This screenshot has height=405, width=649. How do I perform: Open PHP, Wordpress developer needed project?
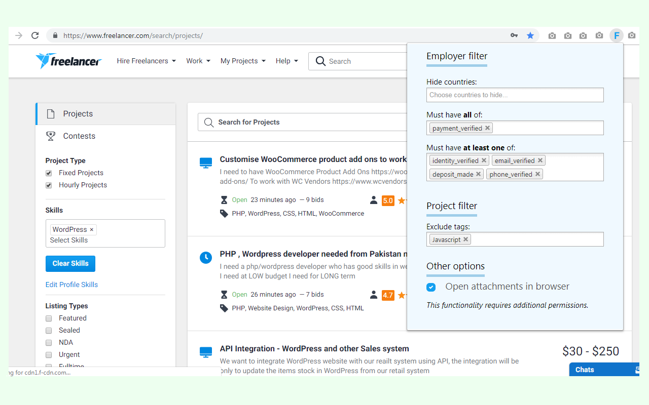click(313, 254)
